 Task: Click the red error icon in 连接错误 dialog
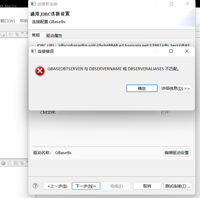click(40, 71)
